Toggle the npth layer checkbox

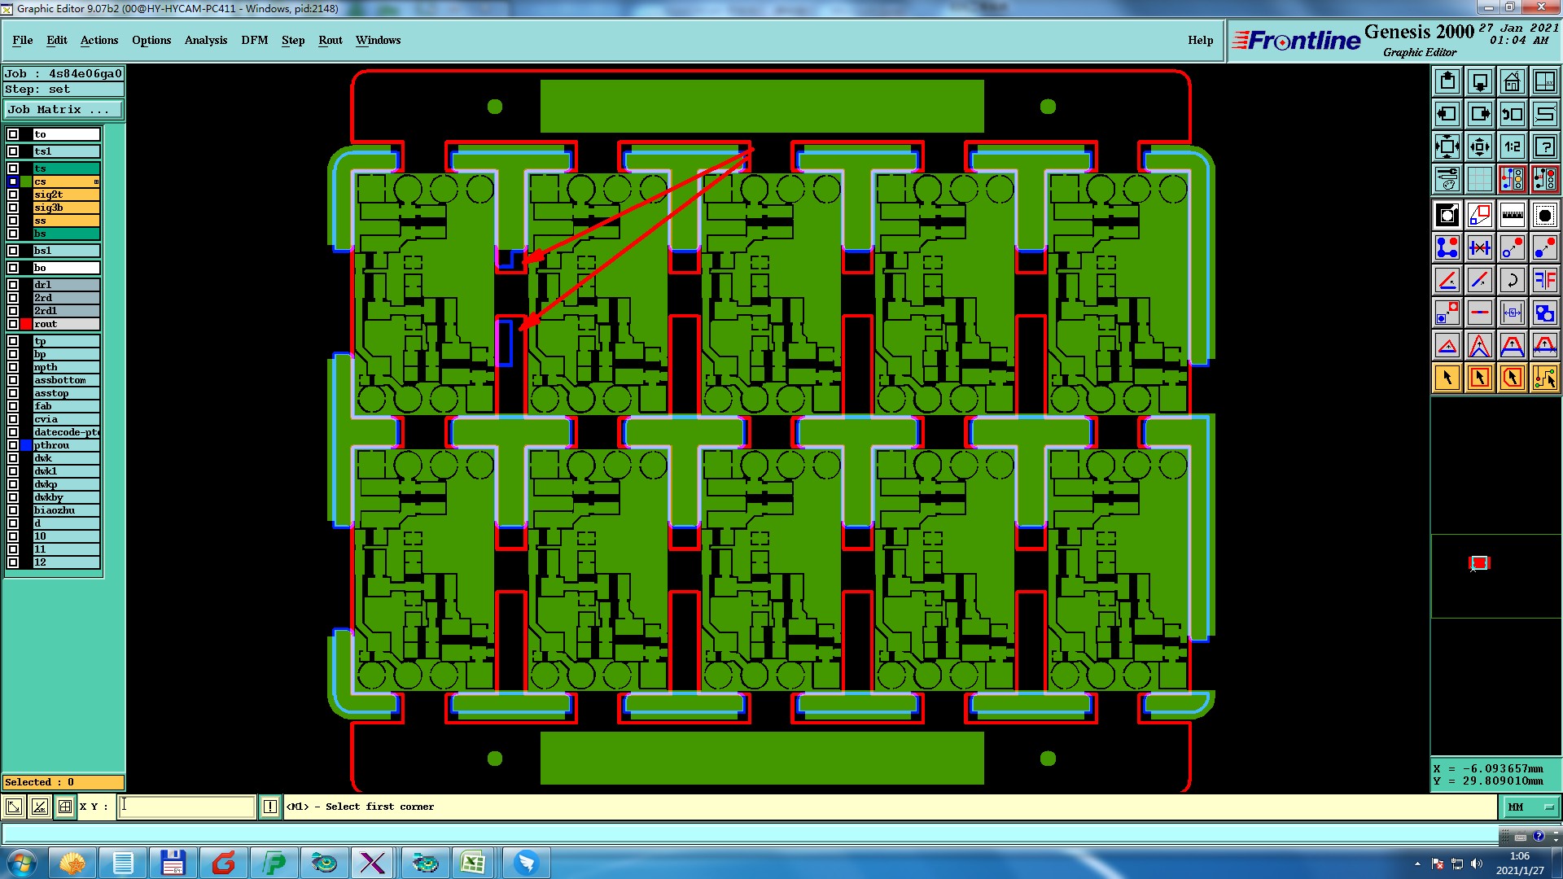[13, 367]
